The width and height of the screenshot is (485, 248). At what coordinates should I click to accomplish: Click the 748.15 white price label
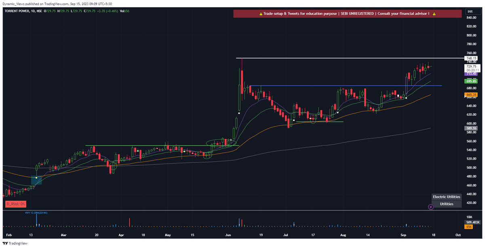click(472, 58)
